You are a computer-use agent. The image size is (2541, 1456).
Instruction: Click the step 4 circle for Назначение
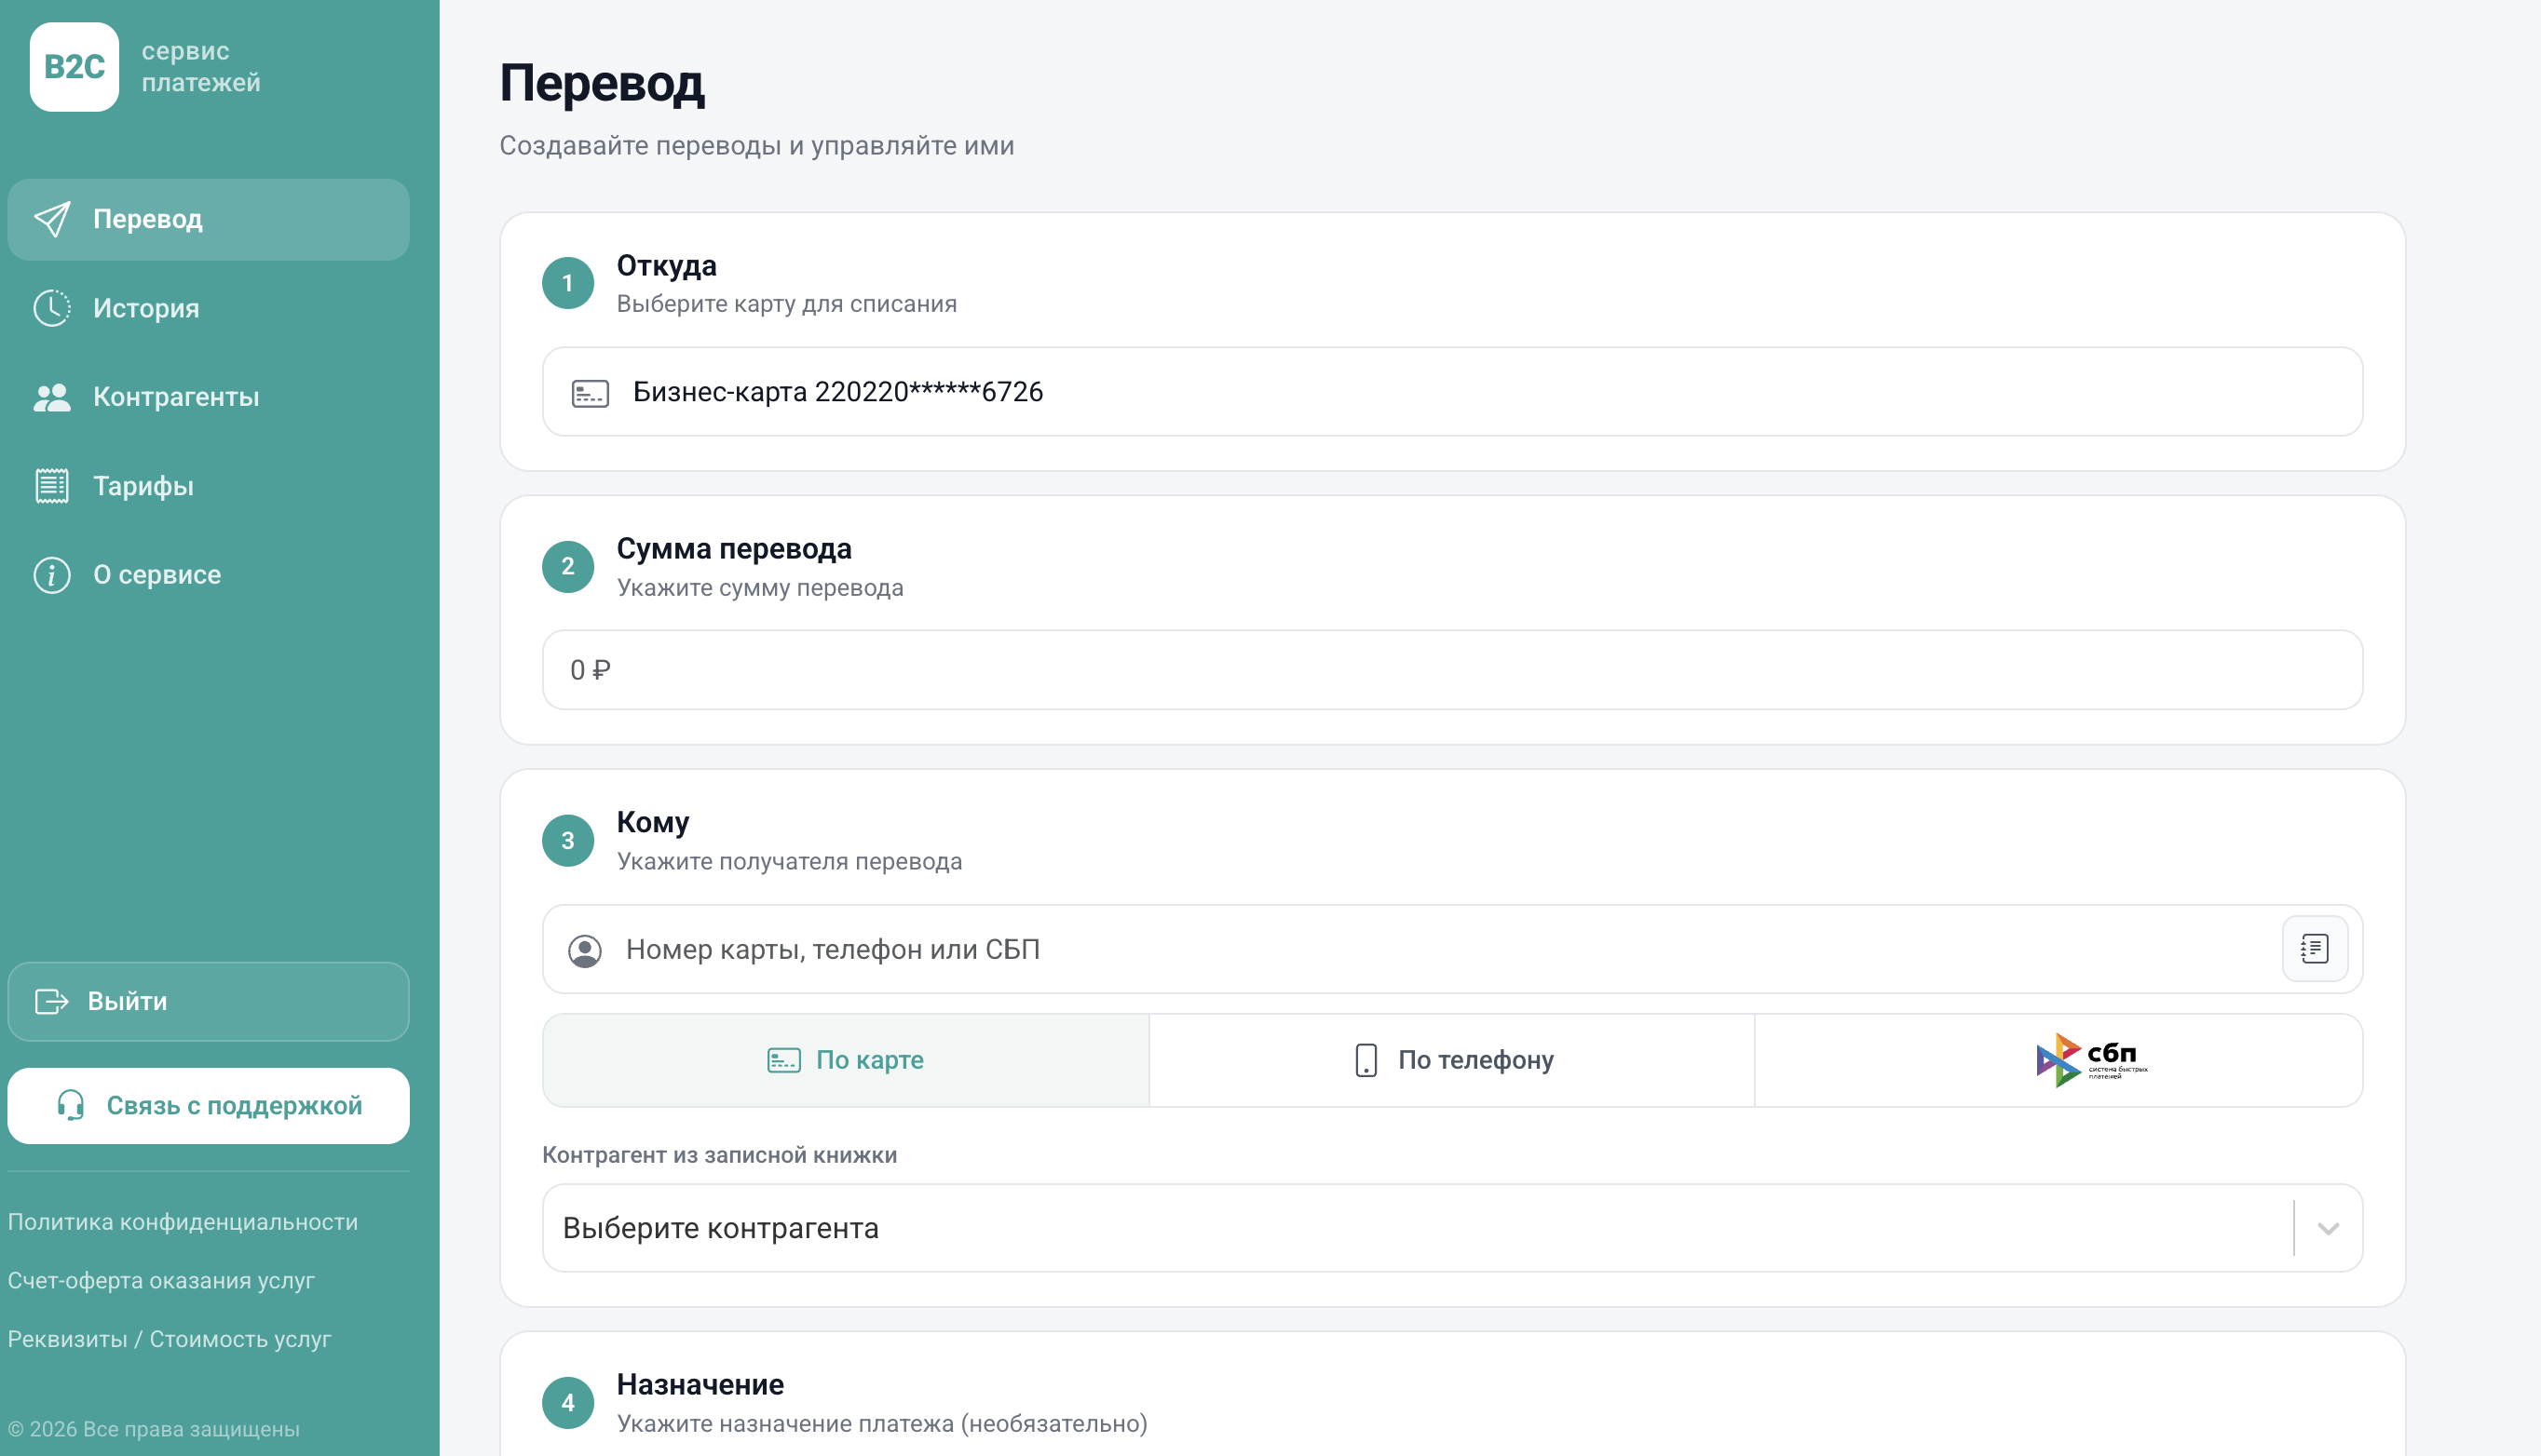568,1403
